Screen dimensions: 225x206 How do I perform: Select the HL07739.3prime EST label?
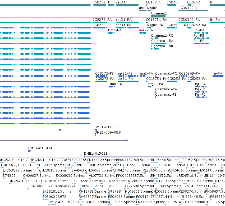pyautogui.click(x=102, y=175)
